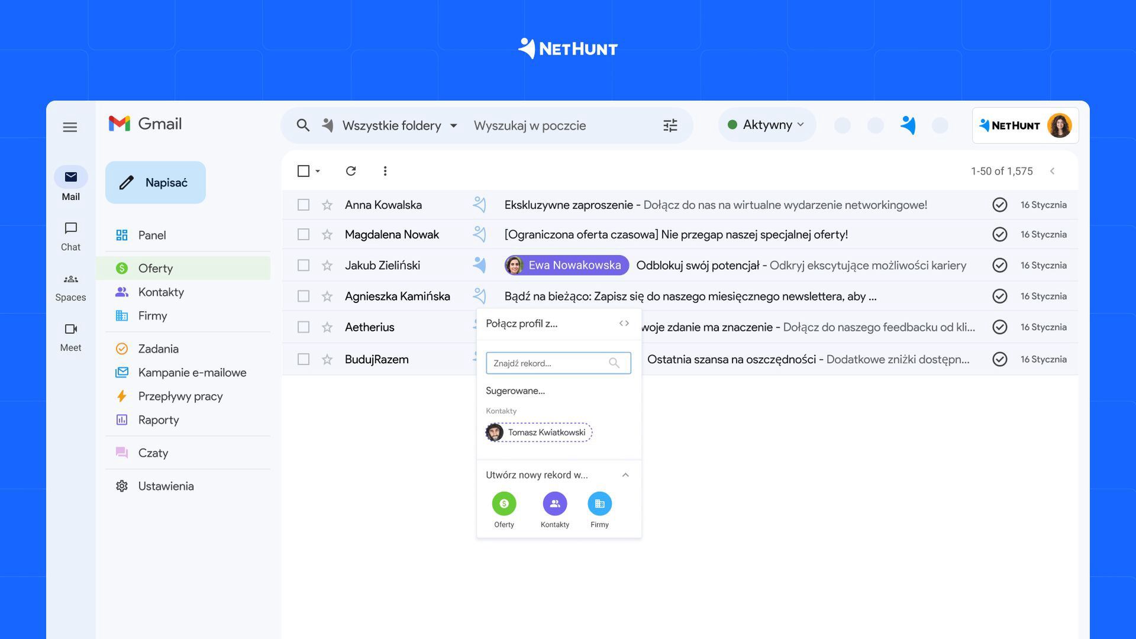Star the Anna Kowalska email

tap(327, 205)
